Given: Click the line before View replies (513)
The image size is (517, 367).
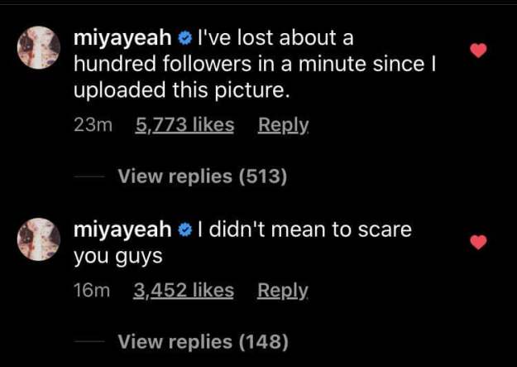Looking at the screenshot, I should pyautogui.click(x=89, y=176).
